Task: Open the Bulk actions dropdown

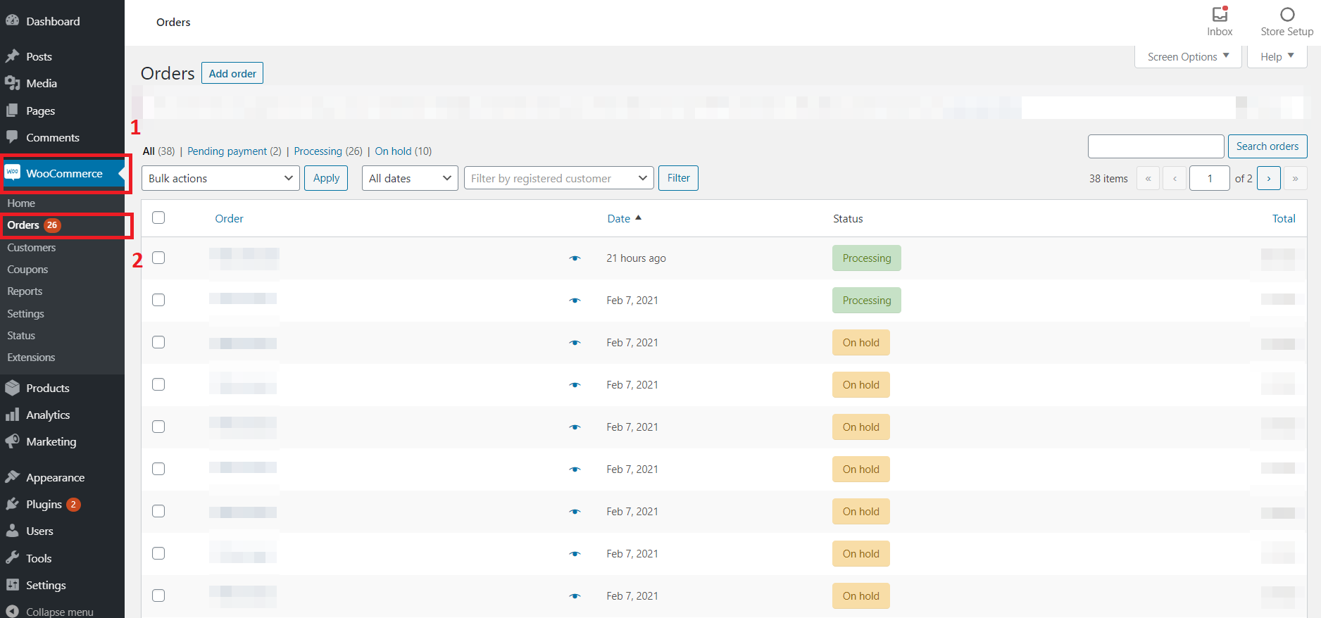Action: pos(220,178)
